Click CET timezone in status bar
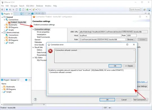 point(105,108)
